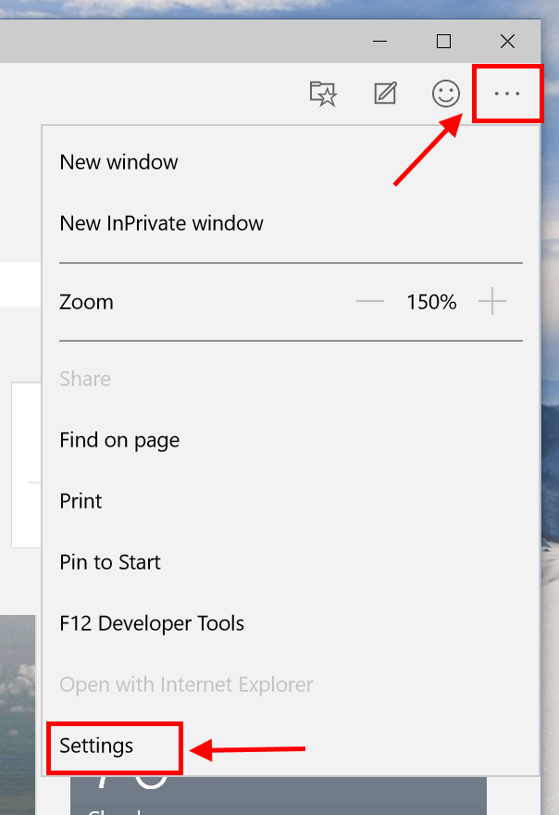Click the More actions ellipsis button

point(507,93)
